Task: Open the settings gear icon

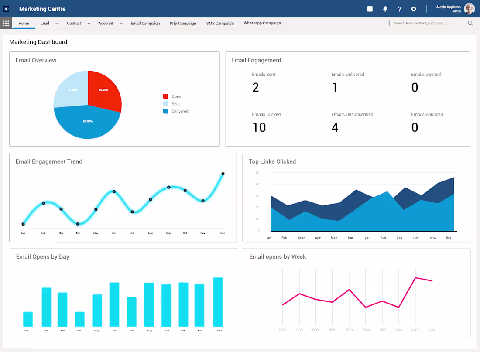Action: pyautogui.click(x=414, y=9)
